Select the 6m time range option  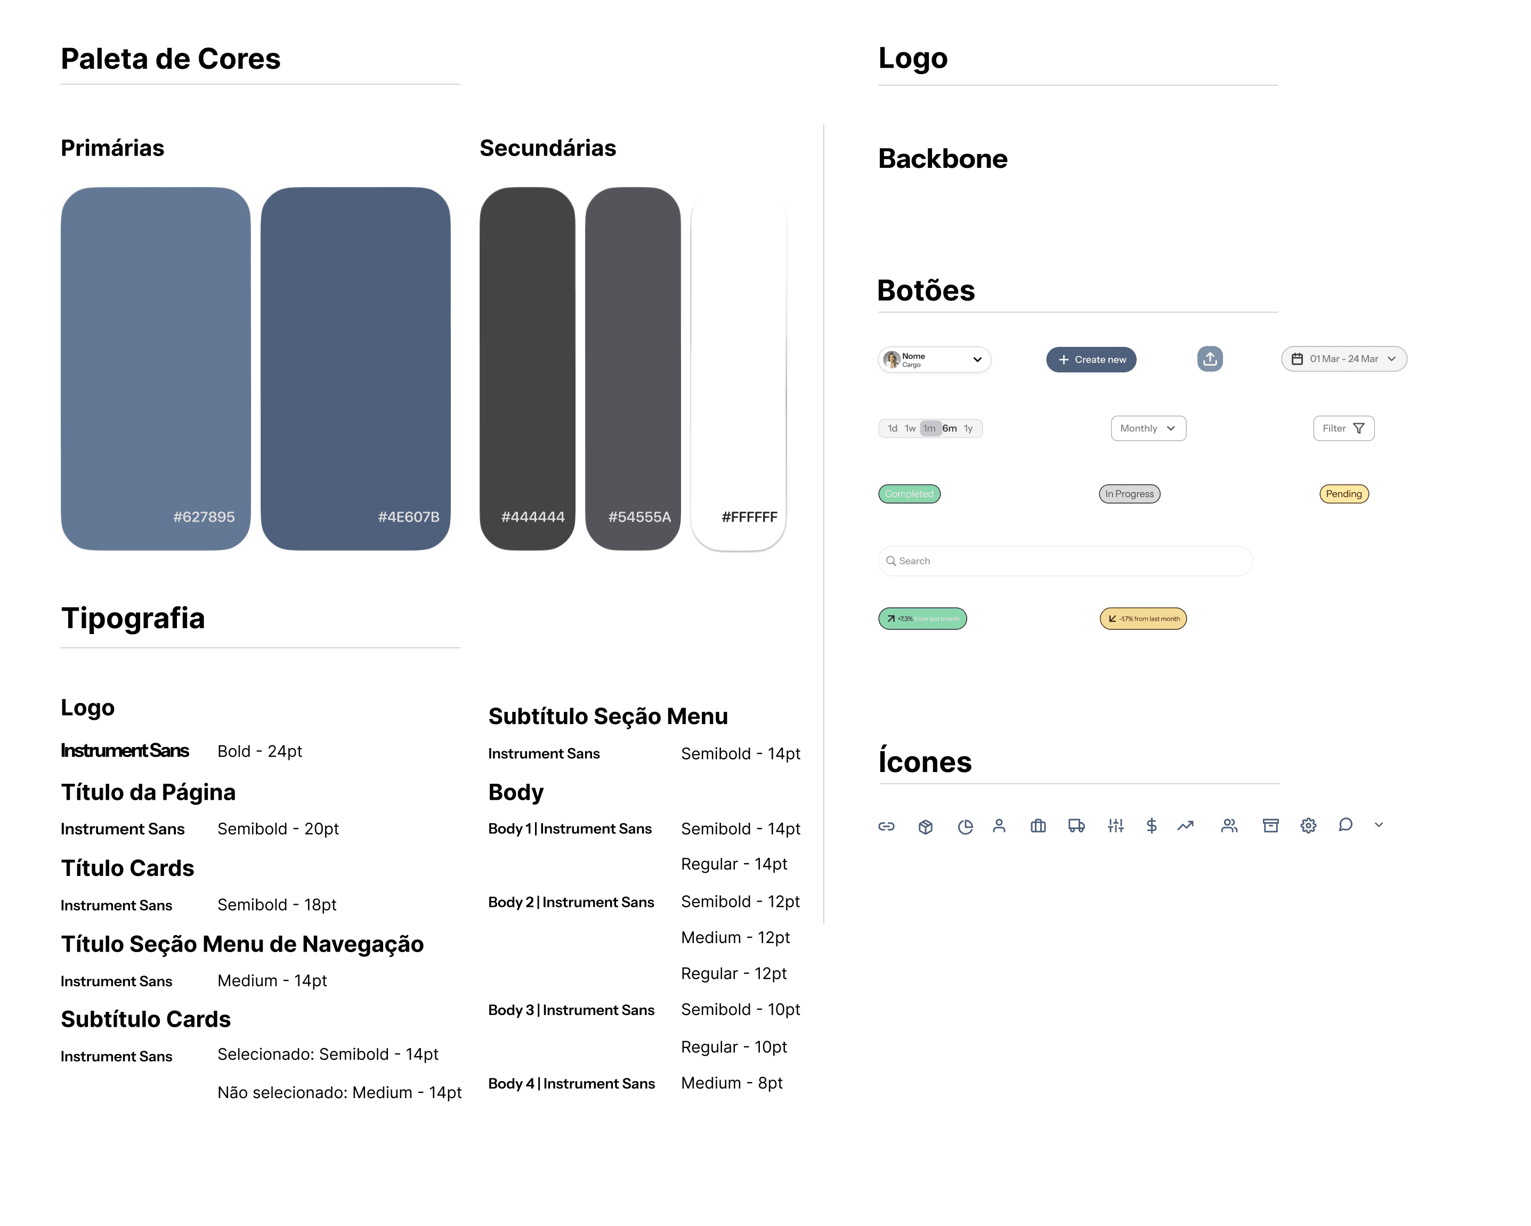click(950, 428)
